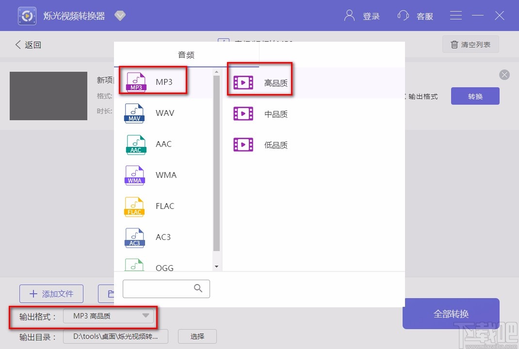Image resolution: width=519 pixels, height=349 pixels.
Task: Choose the WMA format icon
Action: pos(134,175)
